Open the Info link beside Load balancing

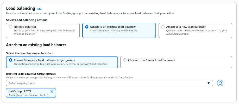[39, 9]
